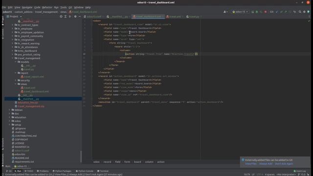Click the 4 spaces indent status entry

(269, 175)
